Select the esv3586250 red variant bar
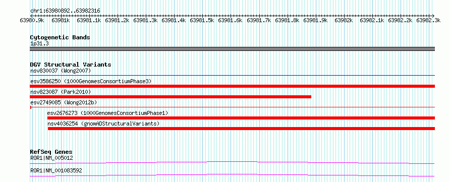The width and height of the screenshot is (449, 182). [232, 86]
